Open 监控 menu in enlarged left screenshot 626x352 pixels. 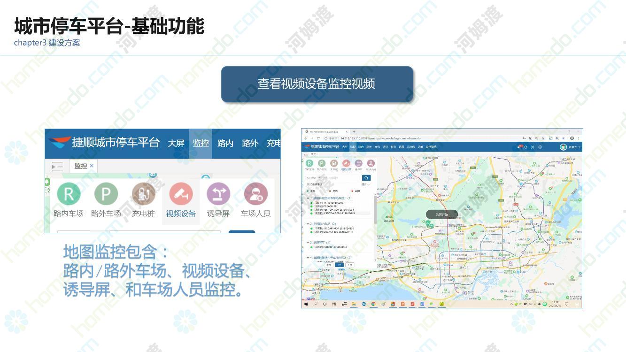click(x=201, y=143)
